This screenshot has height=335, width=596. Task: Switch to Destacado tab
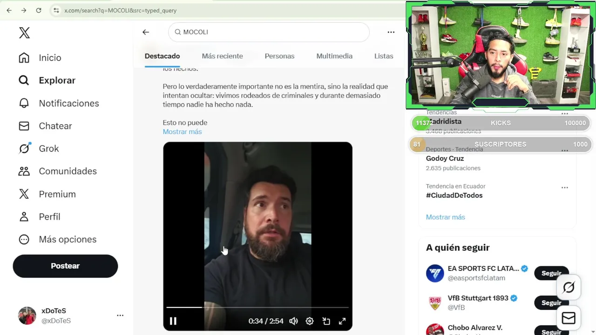pos(162,56)
